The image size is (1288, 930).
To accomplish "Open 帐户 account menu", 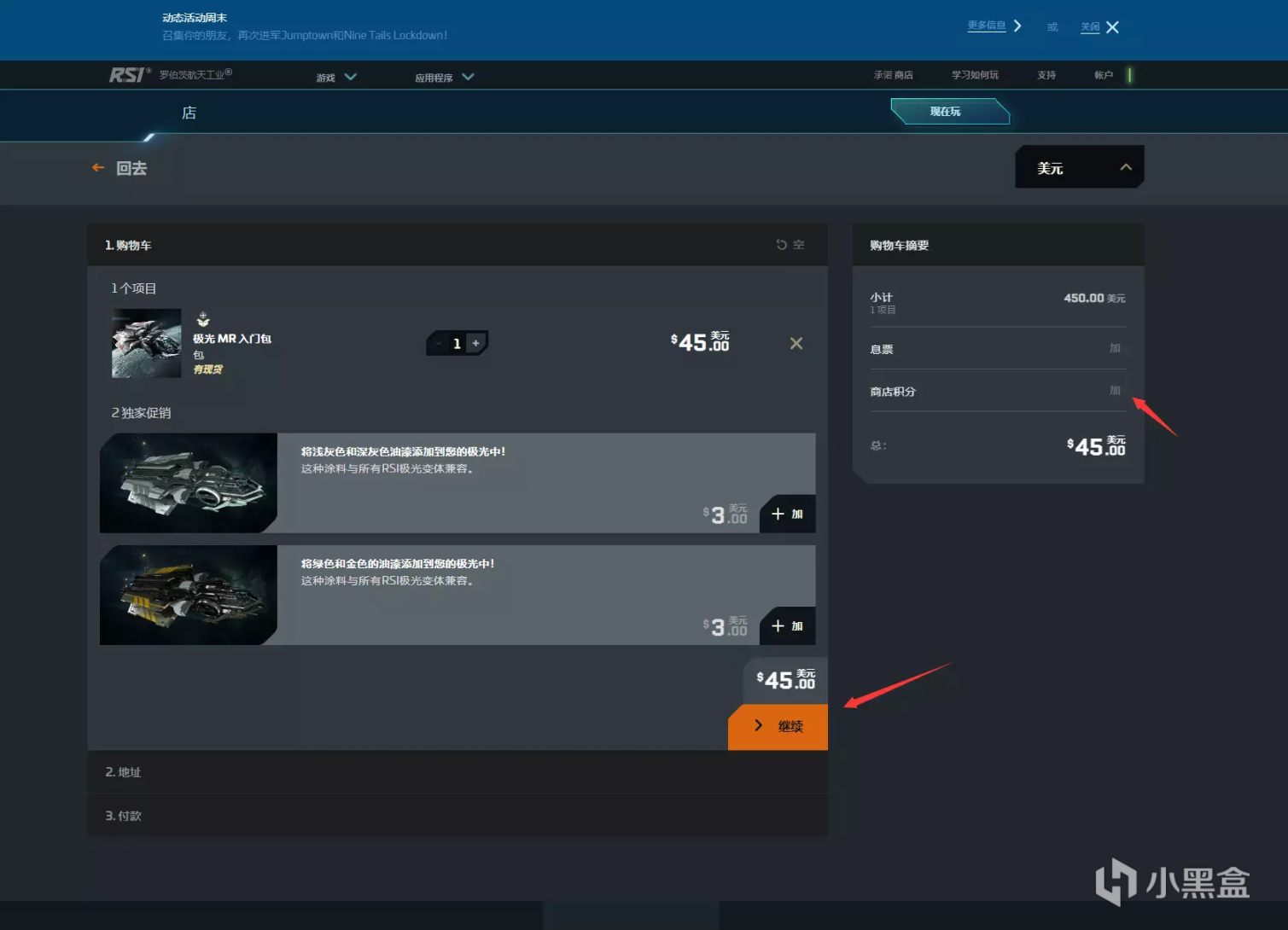I will click(1104, 75).
